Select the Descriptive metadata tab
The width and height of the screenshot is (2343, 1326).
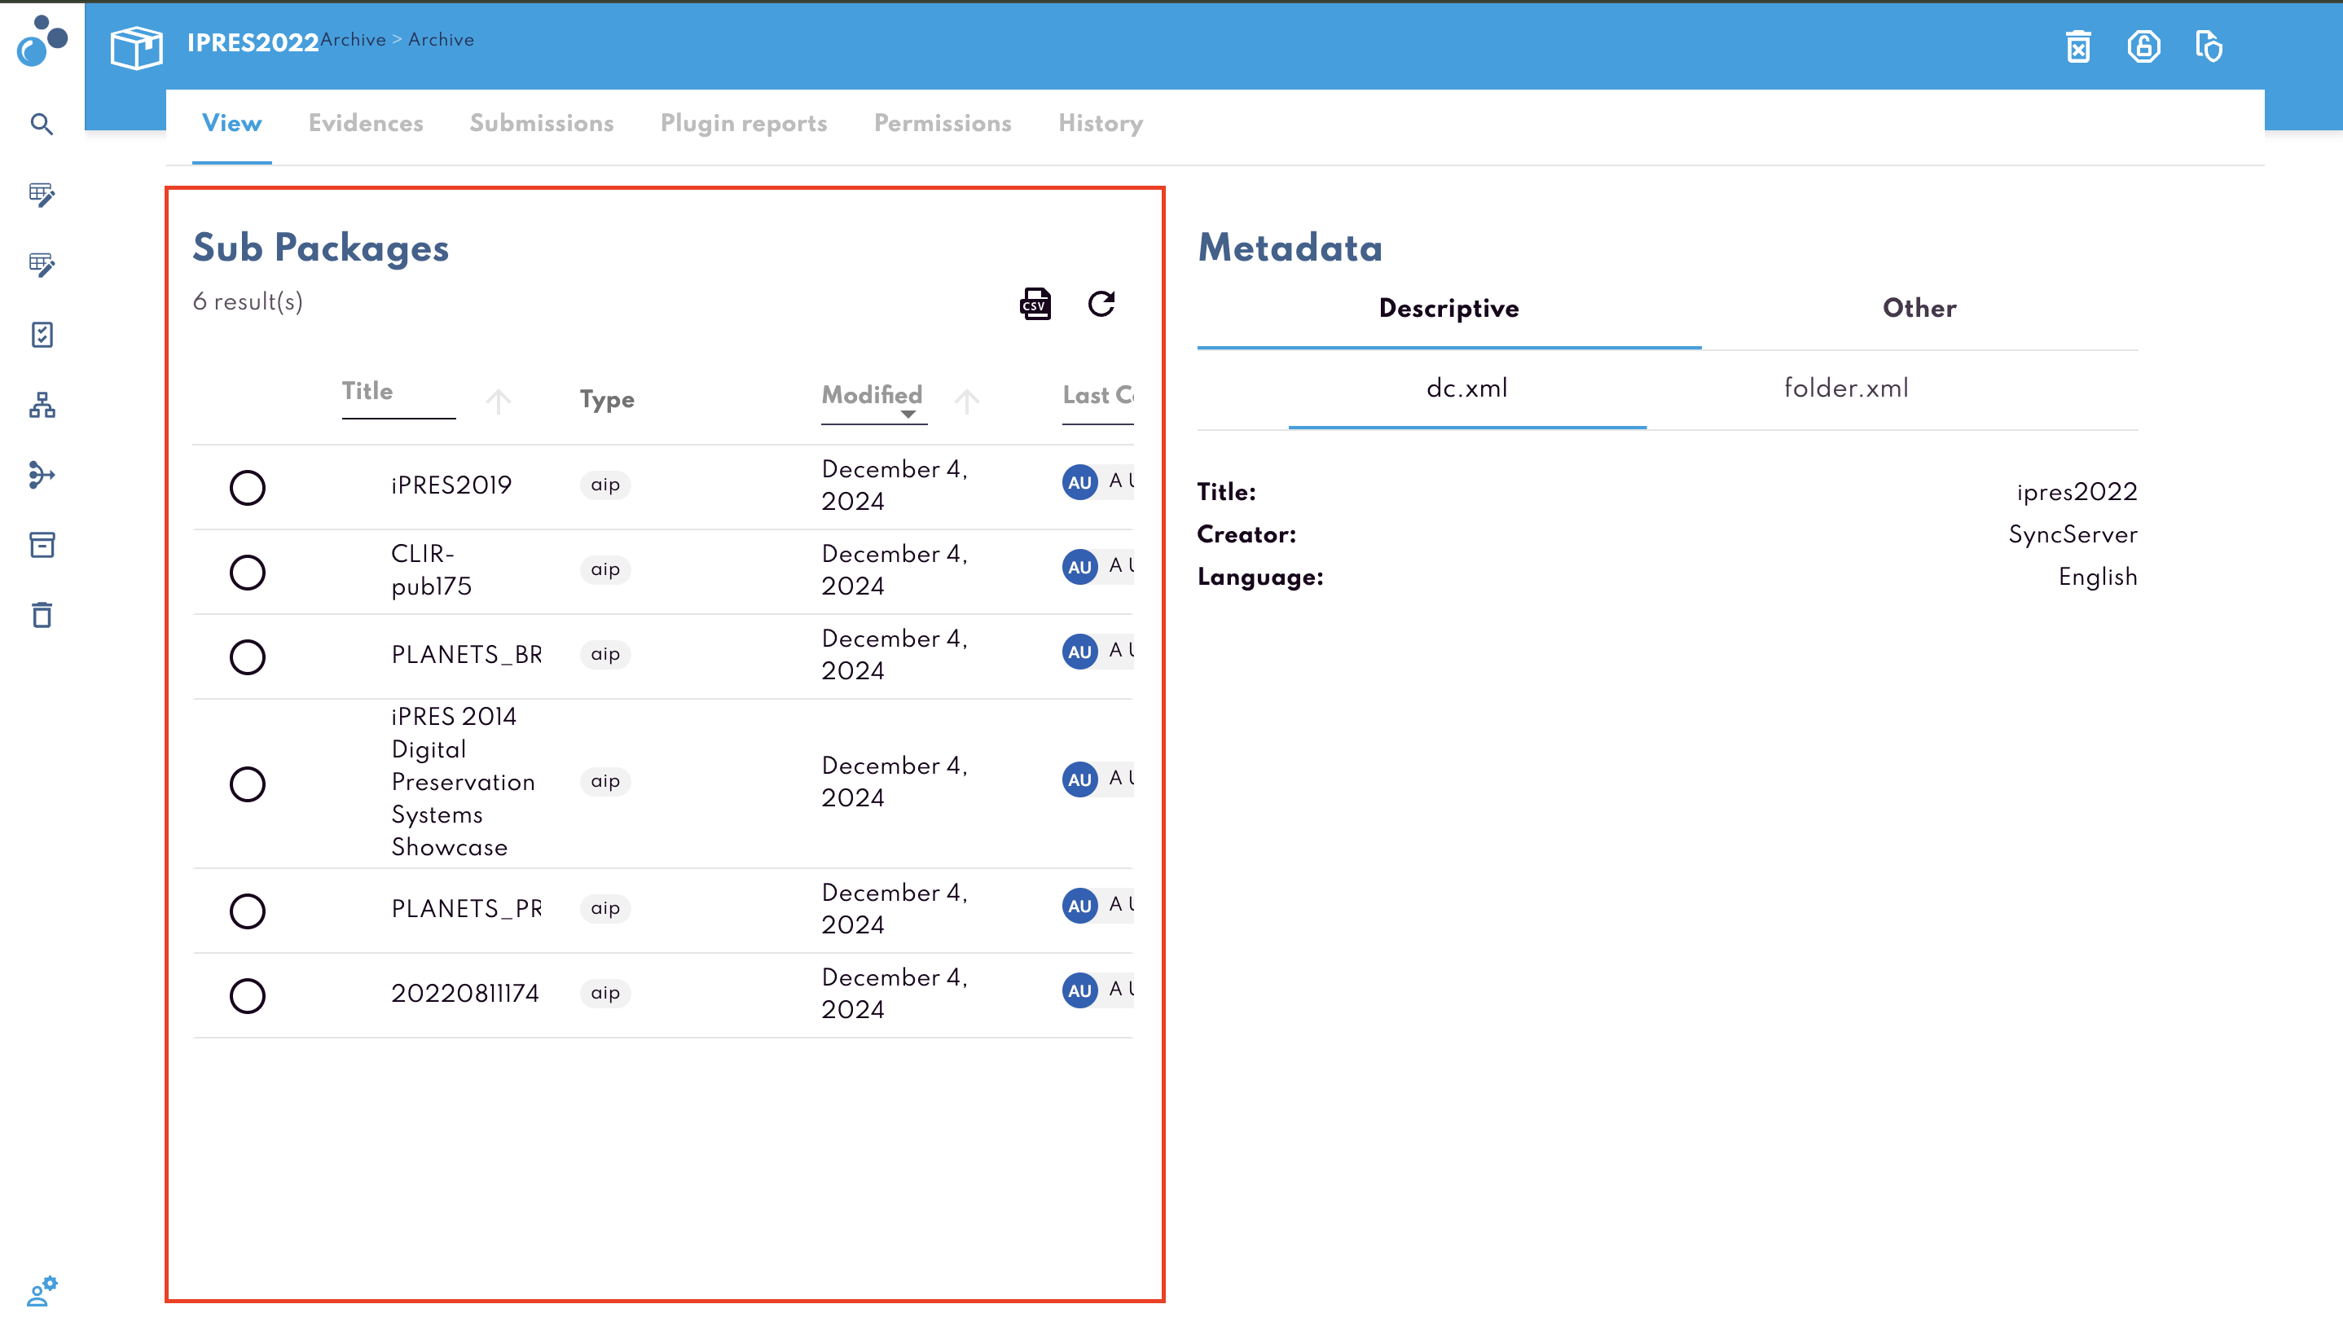pos(1448,310)
